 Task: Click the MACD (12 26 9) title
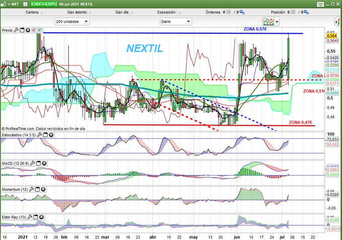click(15, 164)
